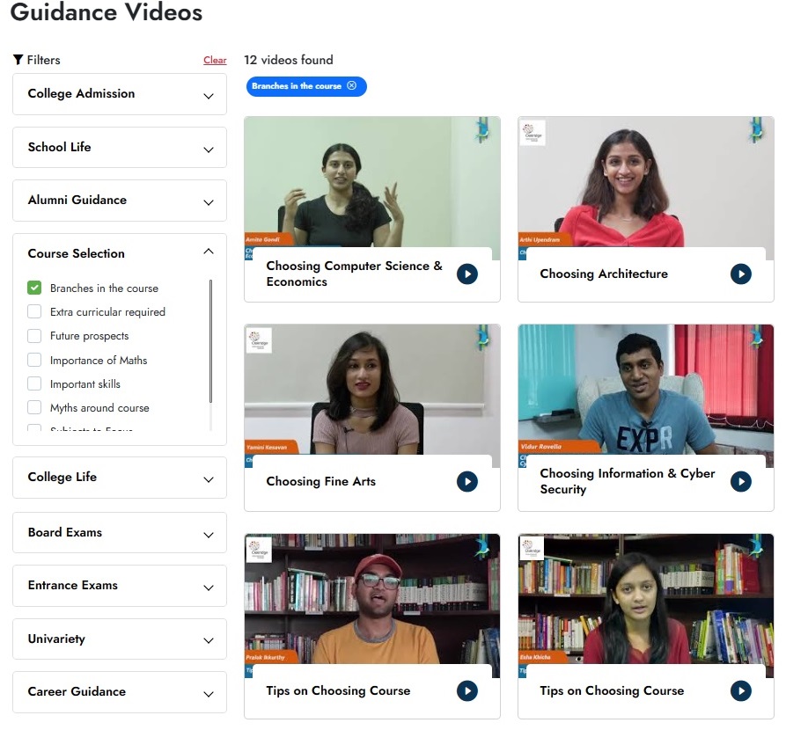Check the Importance of Maths filter

35,360
